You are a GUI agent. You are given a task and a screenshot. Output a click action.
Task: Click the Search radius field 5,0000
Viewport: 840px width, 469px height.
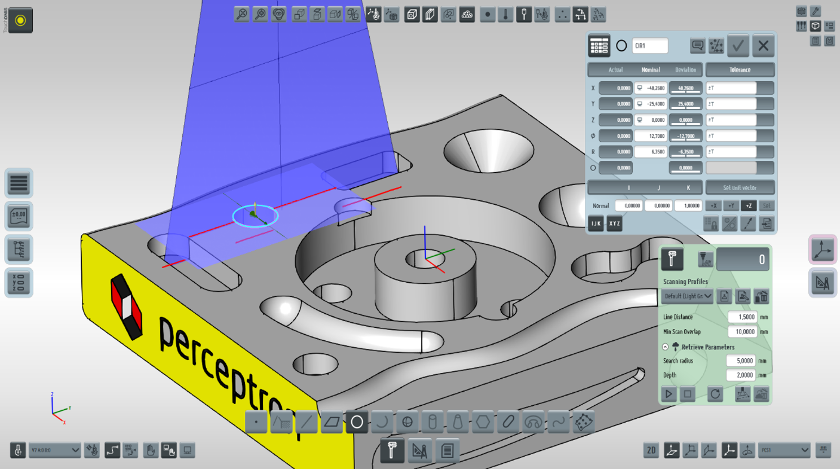(741, 361)
